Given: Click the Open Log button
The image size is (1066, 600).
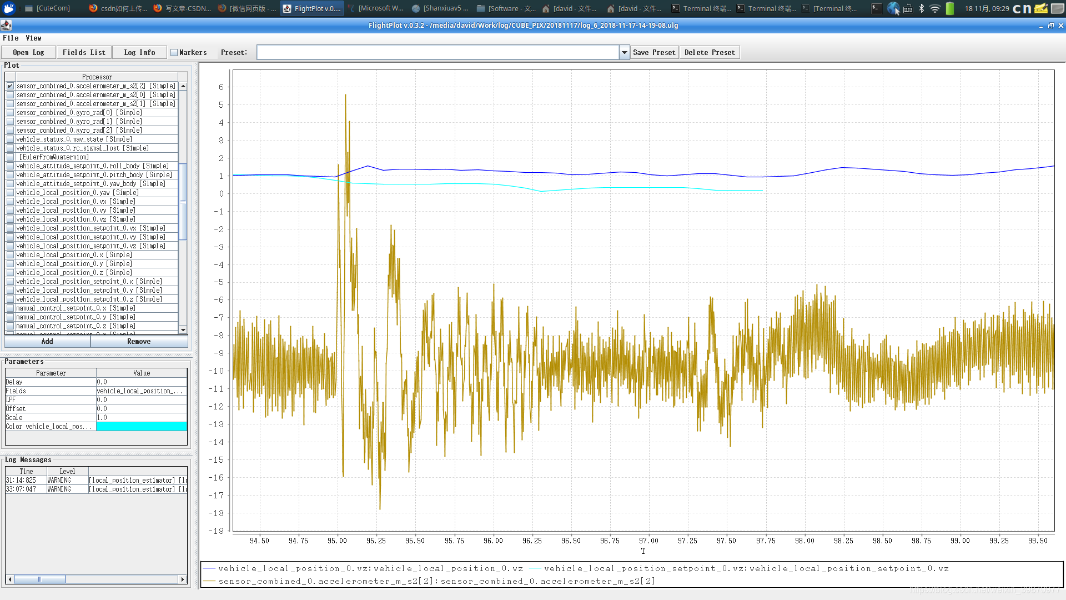Looking at the screenshot, I should (28, 53).
